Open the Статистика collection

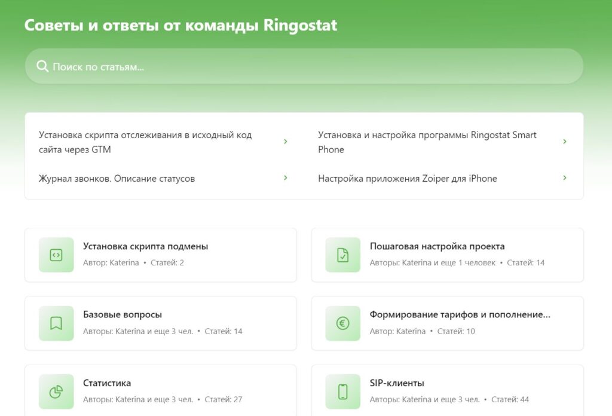click(x=161, y=391)
